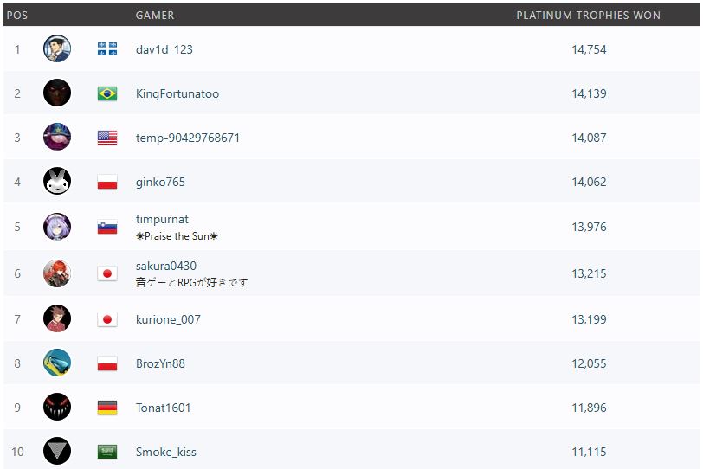Click the US flag beside temp-90429768671
The width and height of the screenshot is (703, 469).
coord(107,138)
